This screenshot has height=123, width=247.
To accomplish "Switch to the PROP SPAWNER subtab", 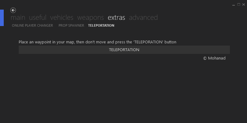I will point(71,25).
